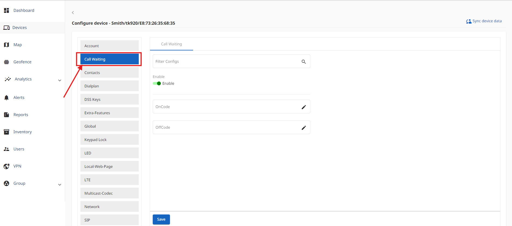The width and height of the screenshot is (512, 226).
Task: Click the Sync device data link
Action: [x=487, y=21]
